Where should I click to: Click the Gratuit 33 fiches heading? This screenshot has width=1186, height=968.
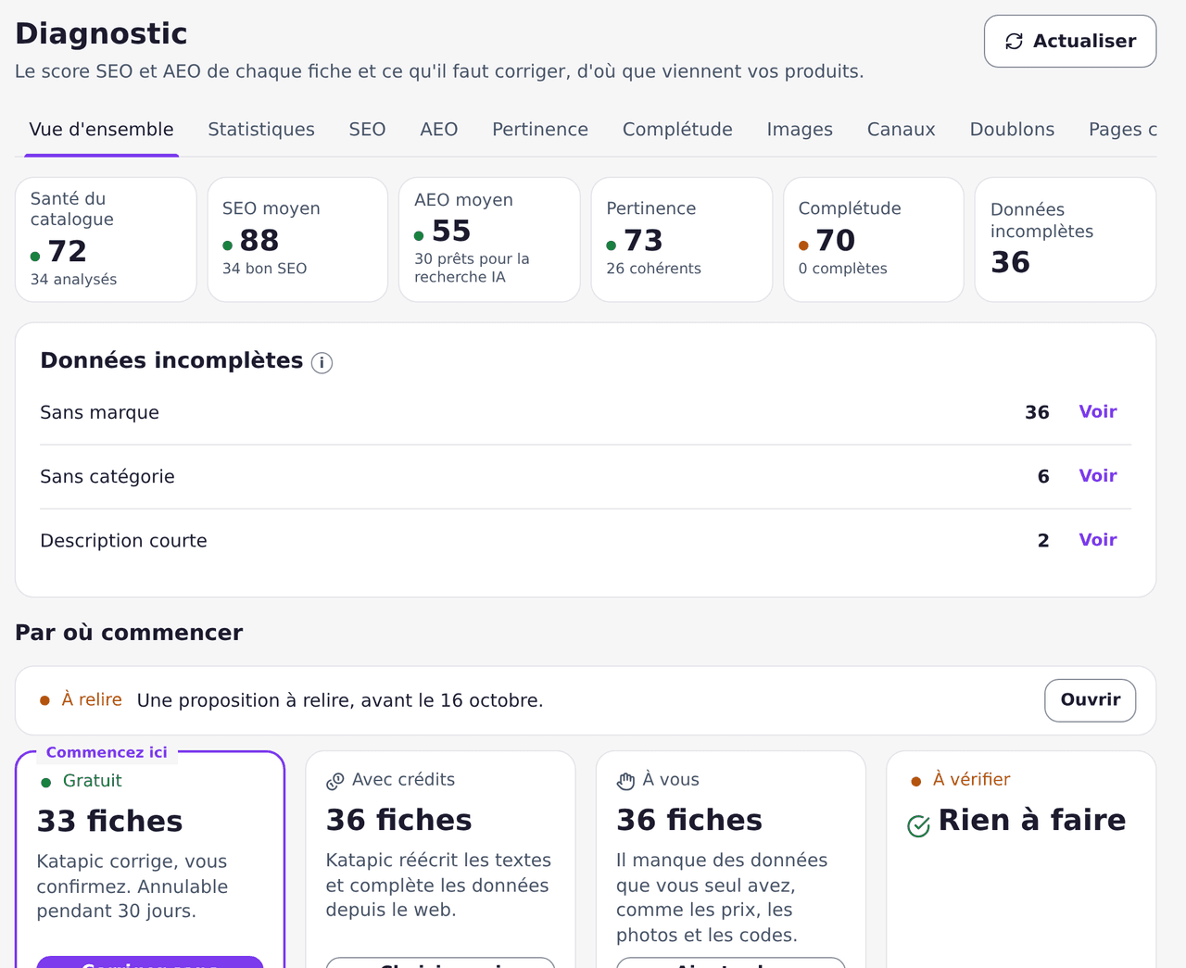(109, 822)
